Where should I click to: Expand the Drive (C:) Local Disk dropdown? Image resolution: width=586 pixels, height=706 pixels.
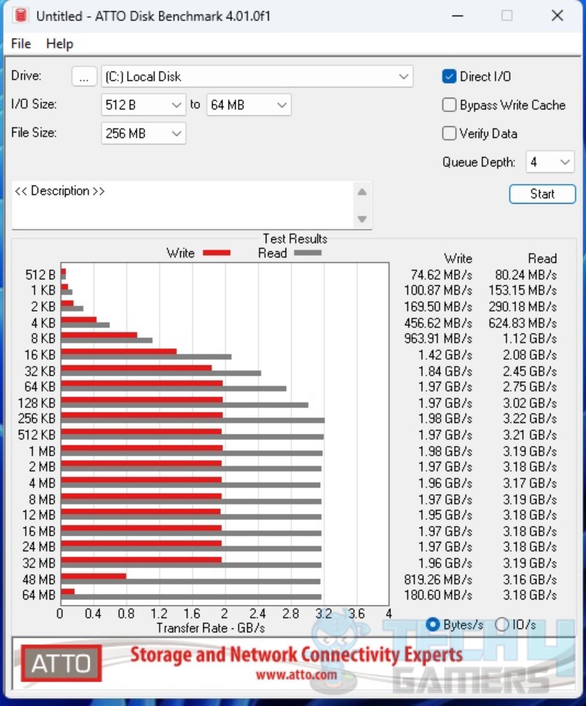point(257,76)
